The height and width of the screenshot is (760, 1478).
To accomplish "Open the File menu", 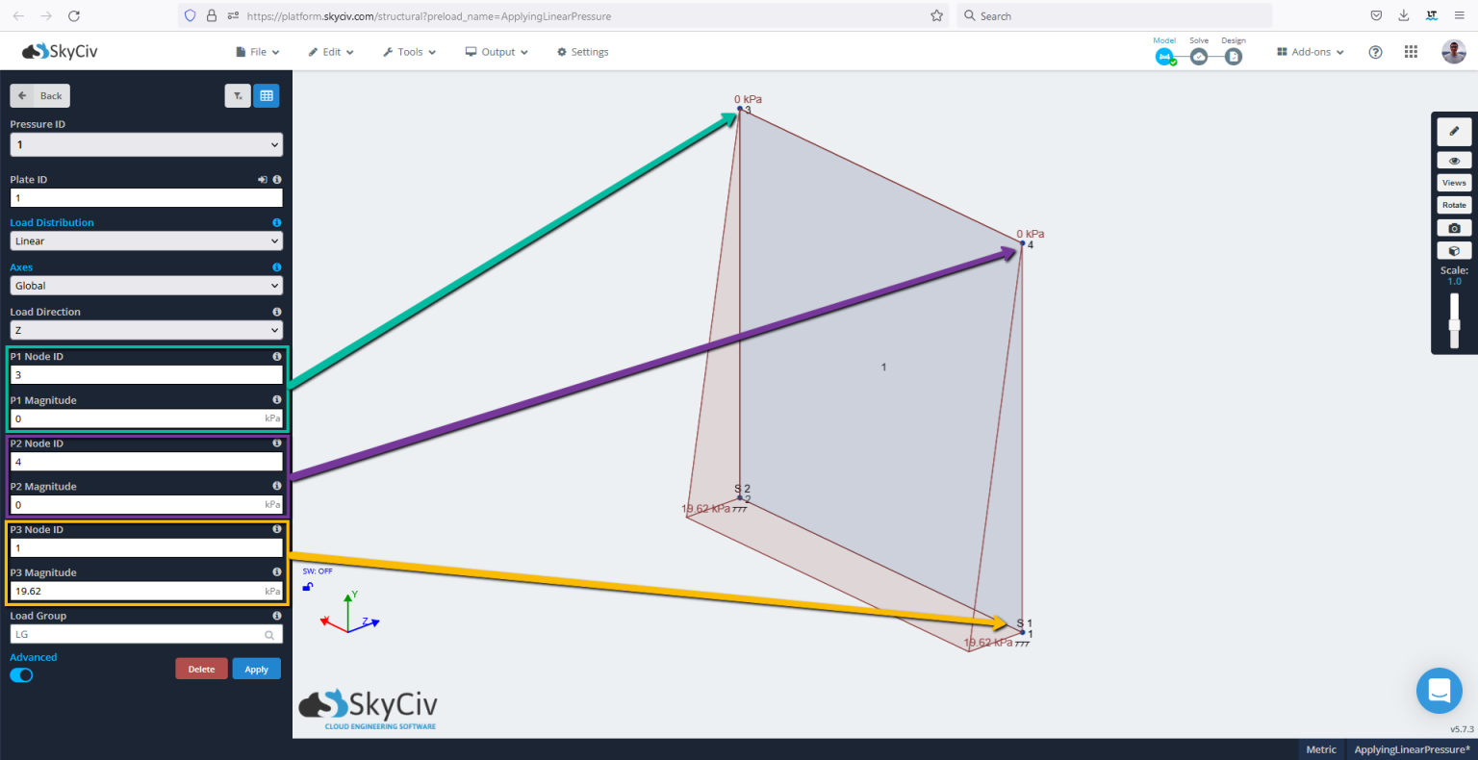I will 258,52.
